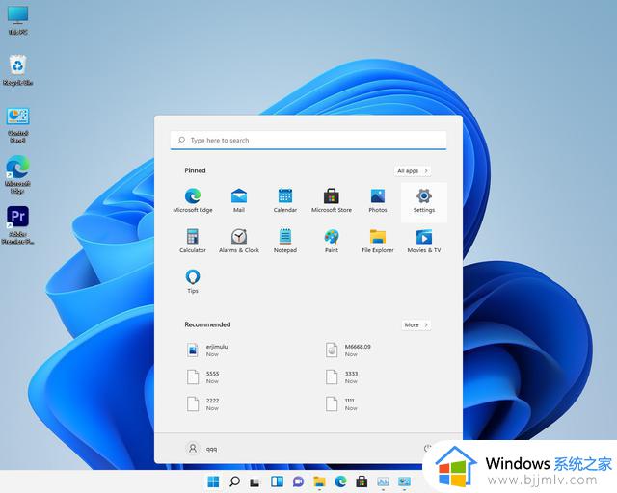The width and height of the screenshot is (617, 493).
Task: Open recommended file erjimulu
Action: (207, 350)
